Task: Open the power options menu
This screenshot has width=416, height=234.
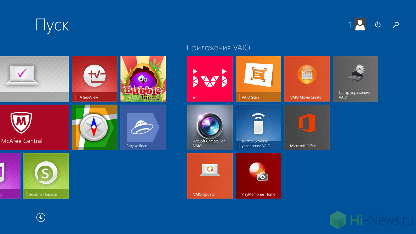Action: click(x=378, y=25)
